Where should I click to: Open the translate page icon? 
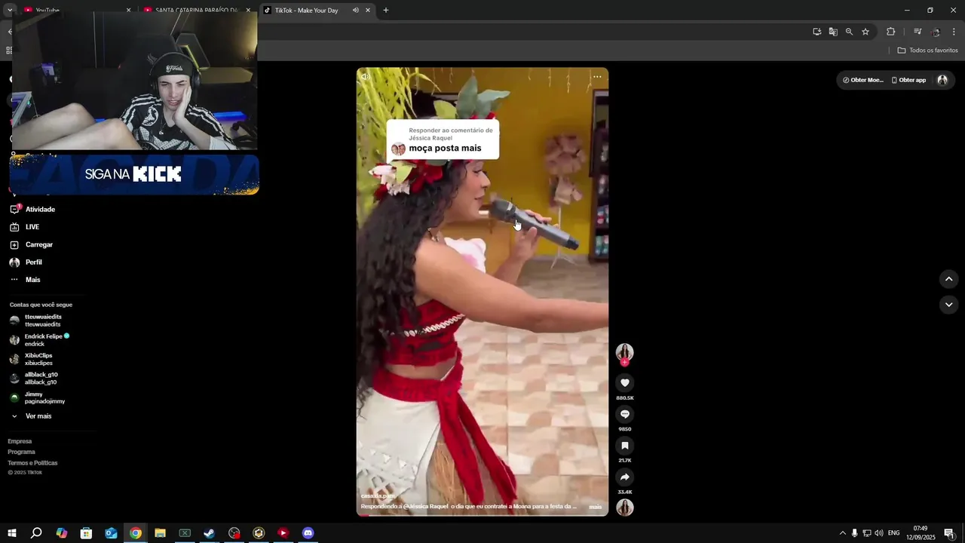pyautogui.click(x=833, y=32)
